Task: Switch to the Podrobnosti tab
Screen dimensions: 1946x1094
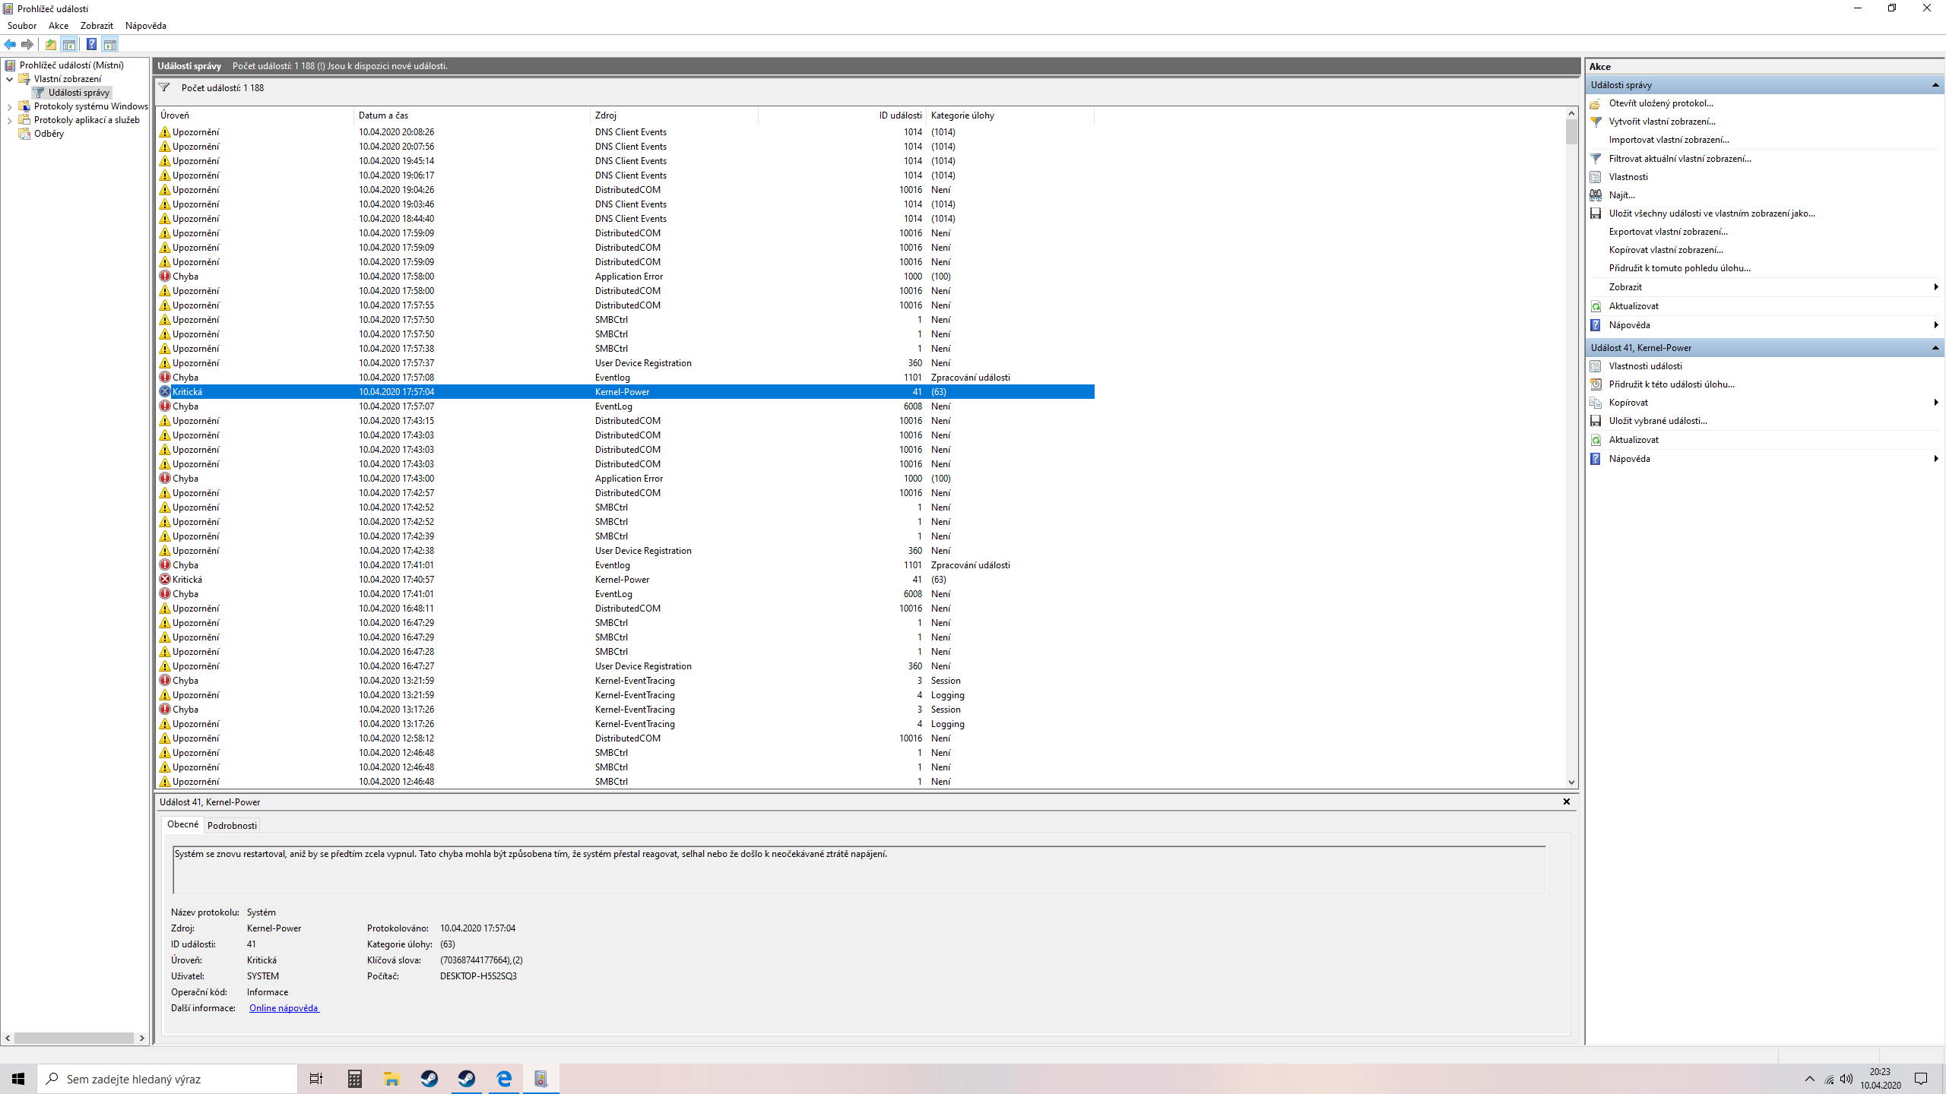Action: click(232, 825)
